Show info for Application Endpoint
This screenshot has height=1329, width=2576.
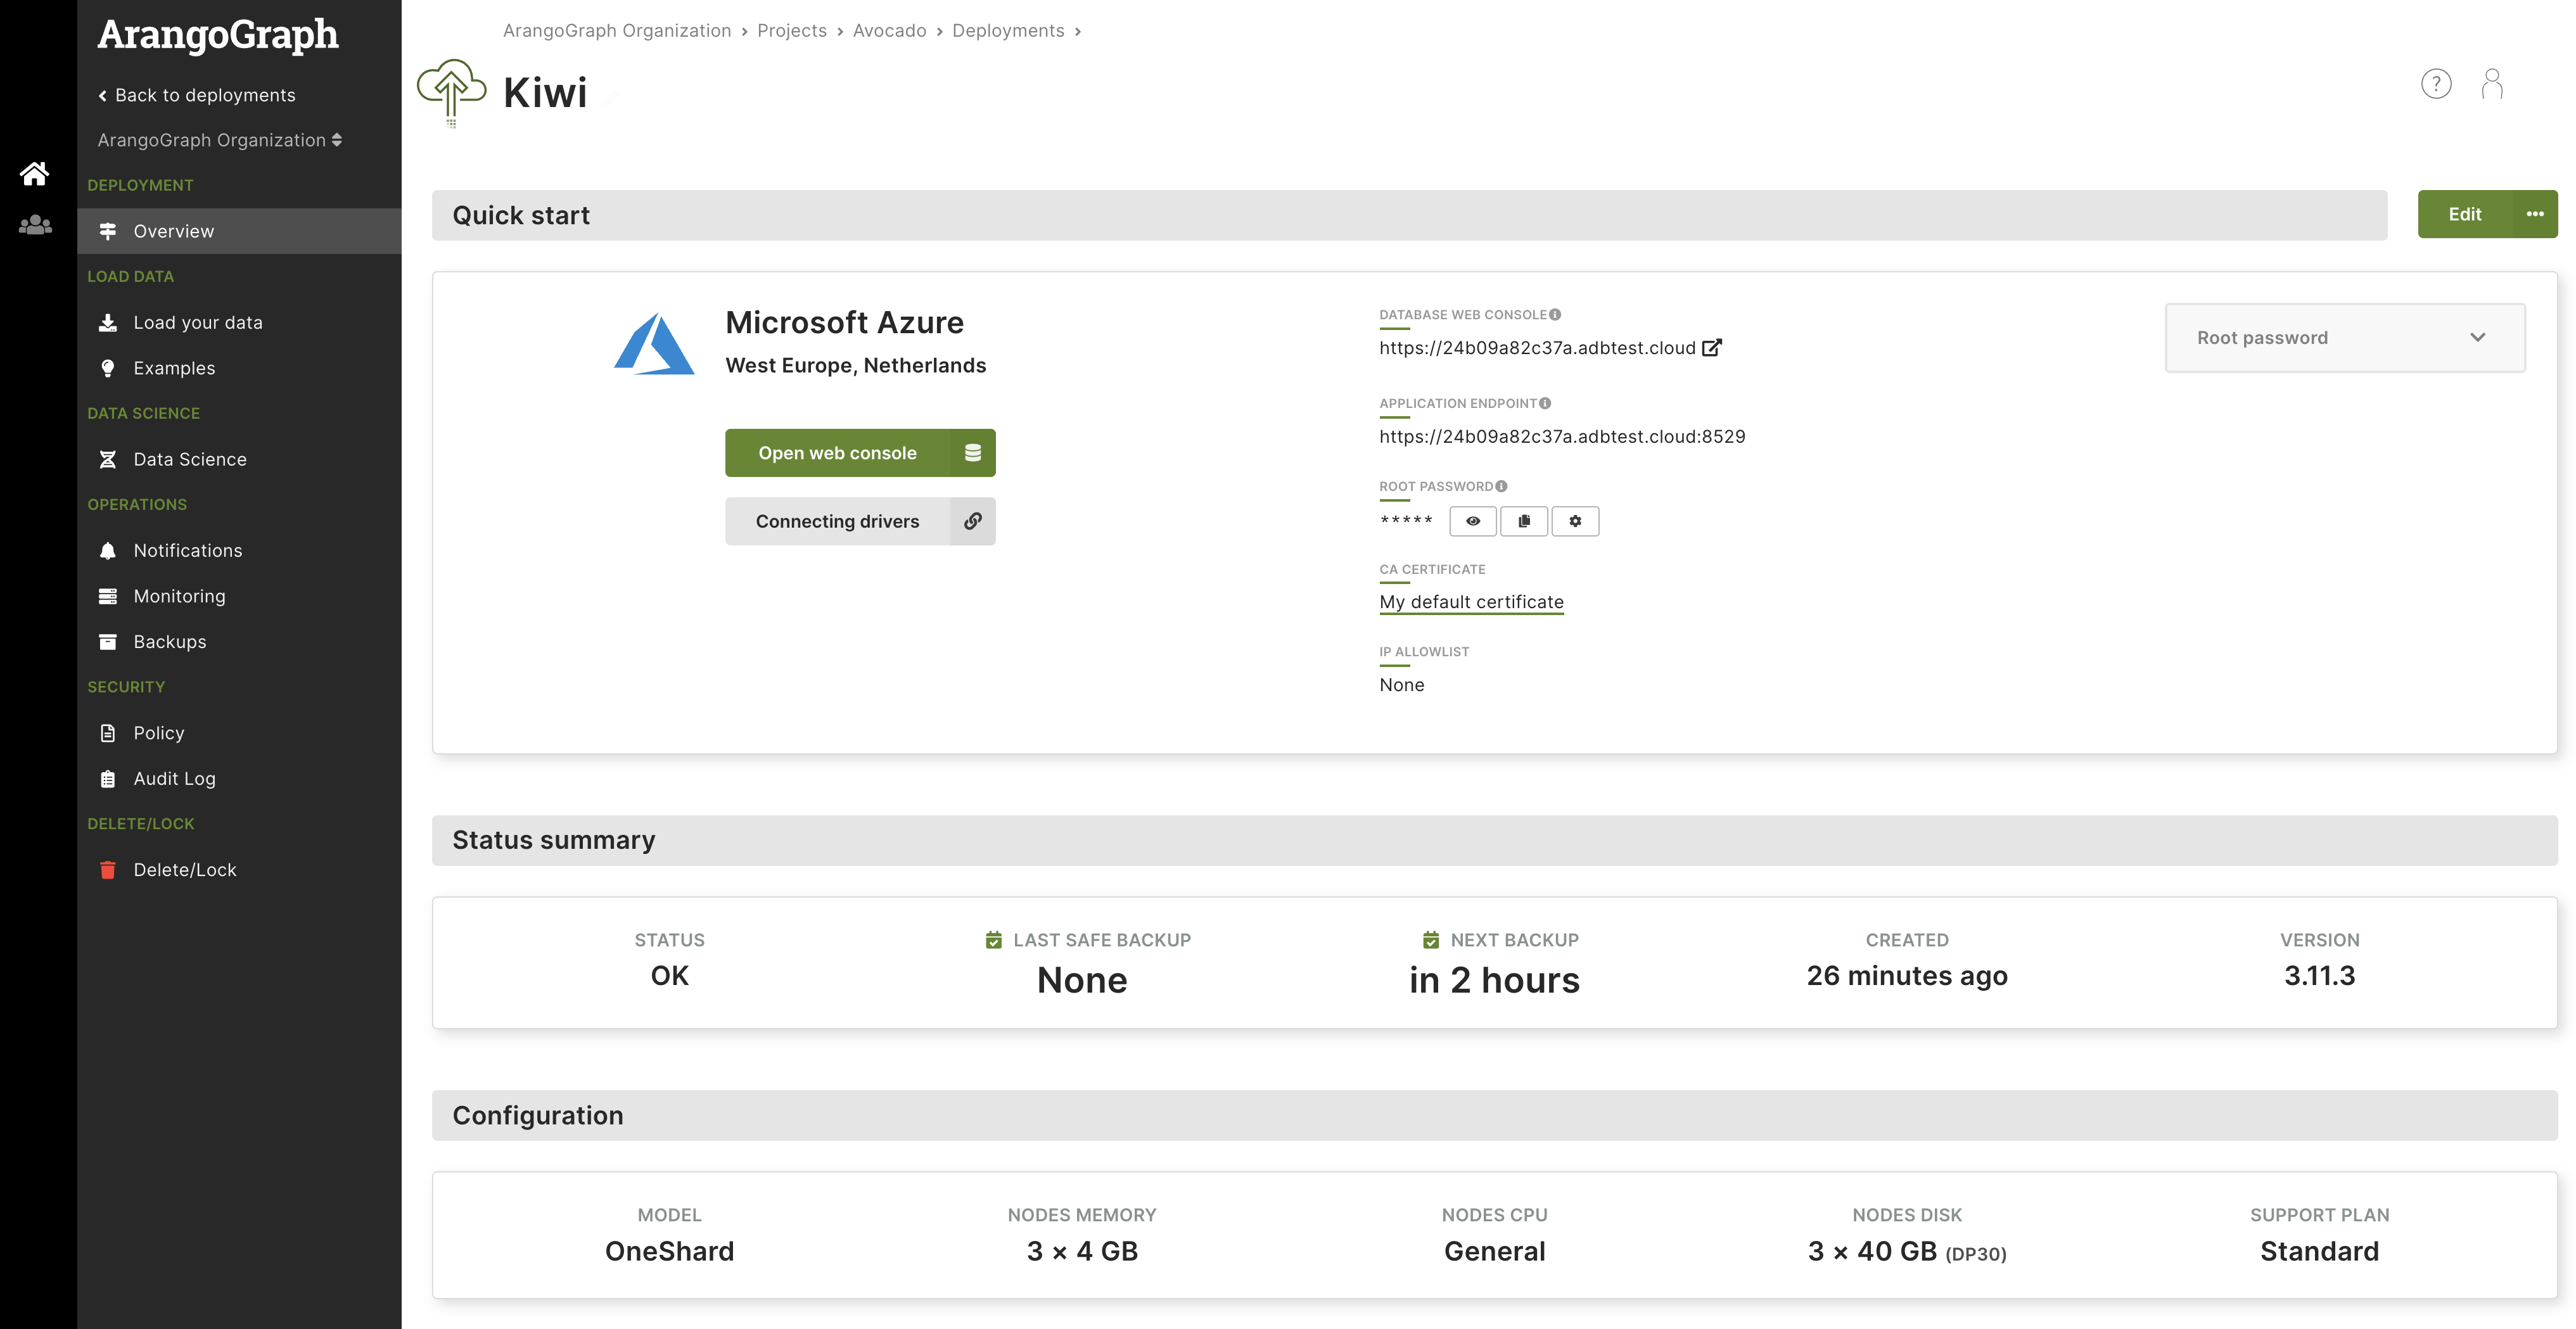coord(1545,404)
